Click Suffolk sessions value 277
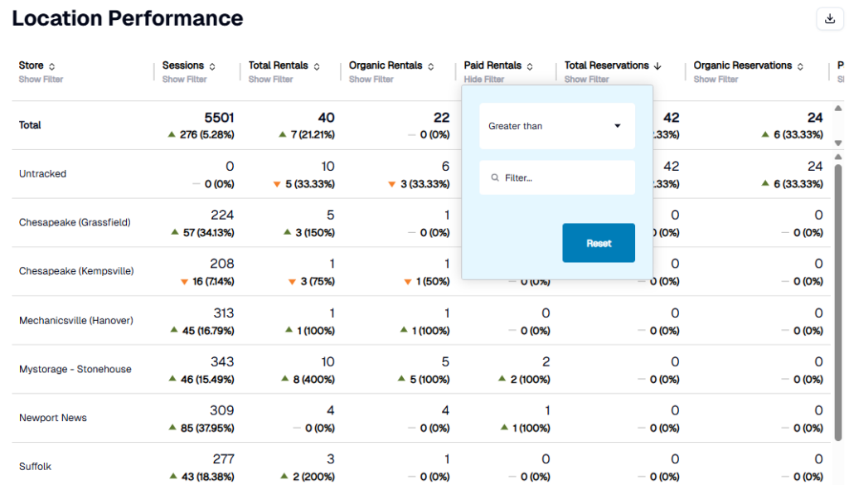This screenshot has height=485, width=849. click(x=224, y=459)
